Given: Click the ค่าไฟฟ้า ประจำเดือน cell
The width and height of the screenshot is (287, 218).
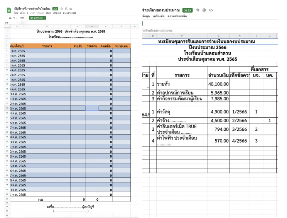Looking at the screenshot, I should tap(182, 141).
